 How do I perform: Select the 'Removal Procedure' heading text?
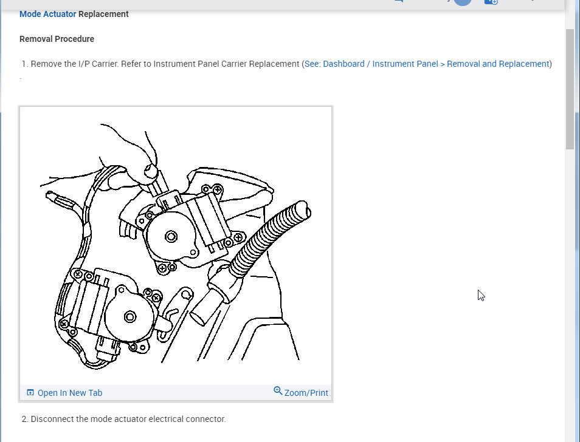[57, 39]
